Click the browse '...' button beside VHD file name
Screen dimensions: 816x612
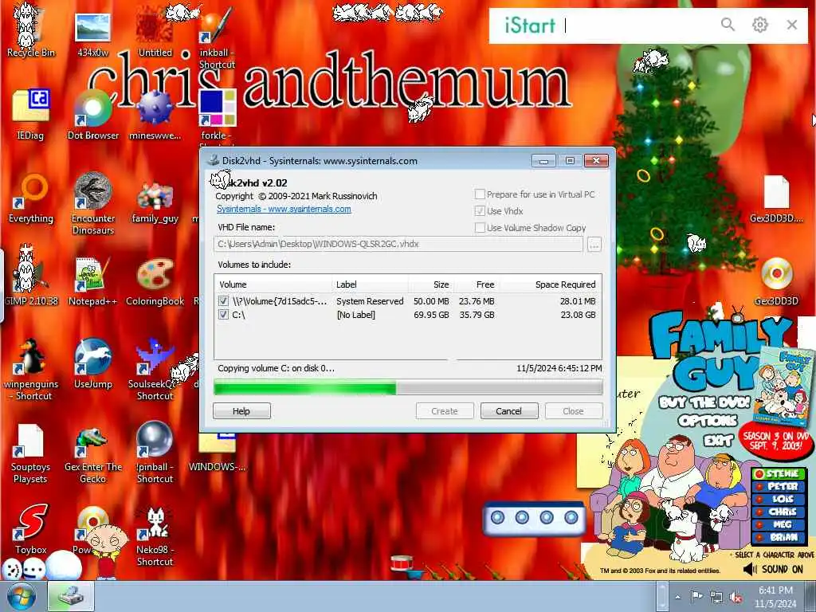(594, 244)
